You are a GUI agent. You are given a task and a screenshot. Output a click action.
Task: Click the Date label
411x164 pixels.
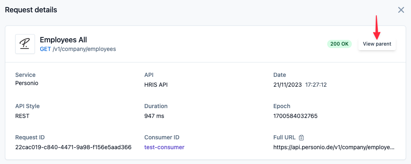(279, 75)
